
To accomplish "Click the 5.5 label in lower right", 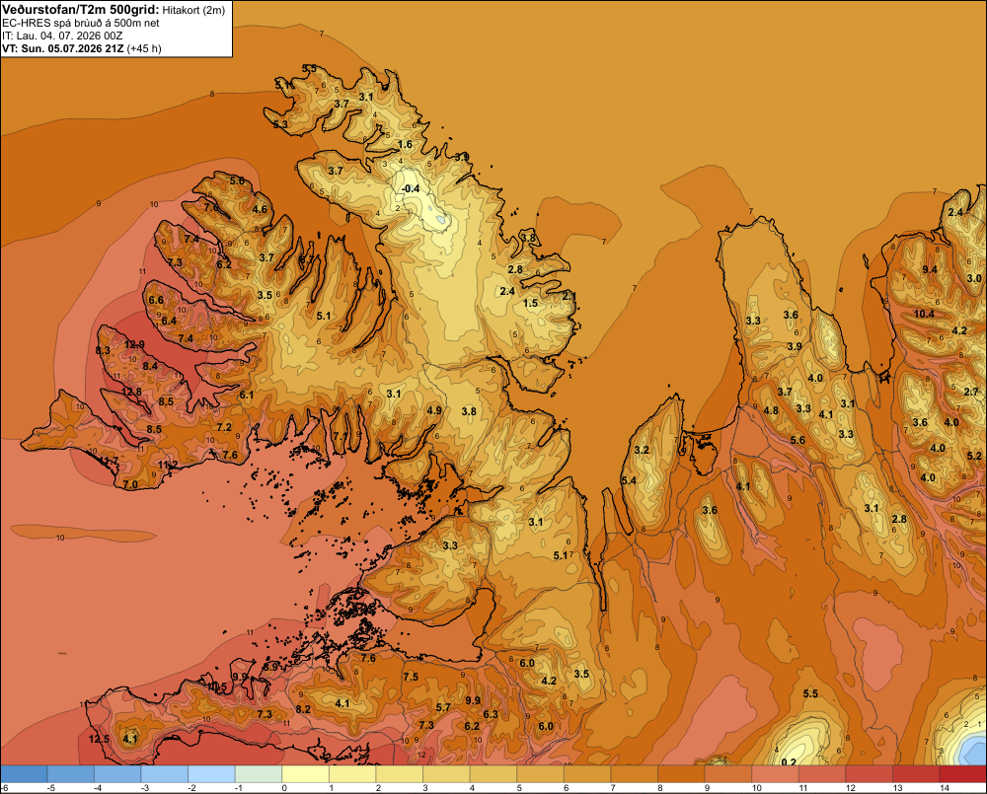I will click(x=810, y=693).
